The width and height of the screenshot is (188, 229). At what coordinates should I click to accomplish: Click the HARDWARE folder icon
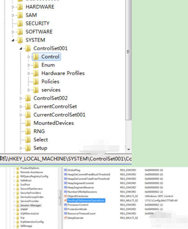click(x=20, y=7)
